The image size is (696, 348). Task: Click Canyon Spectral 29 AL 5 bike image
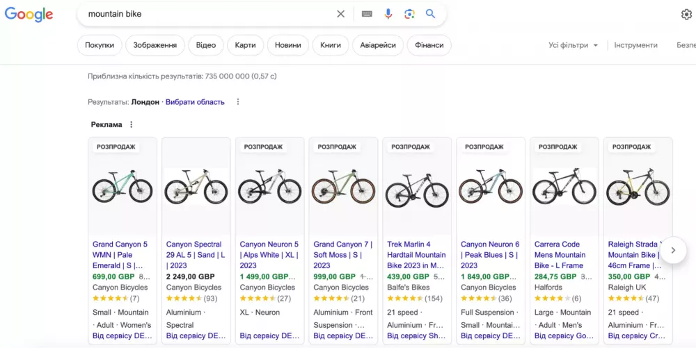(196, 186)
